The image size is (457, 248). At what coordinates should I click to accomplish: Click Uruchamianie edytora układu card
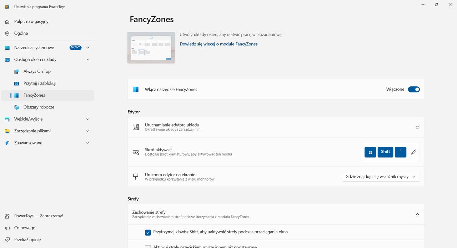[x=276, y=127]
